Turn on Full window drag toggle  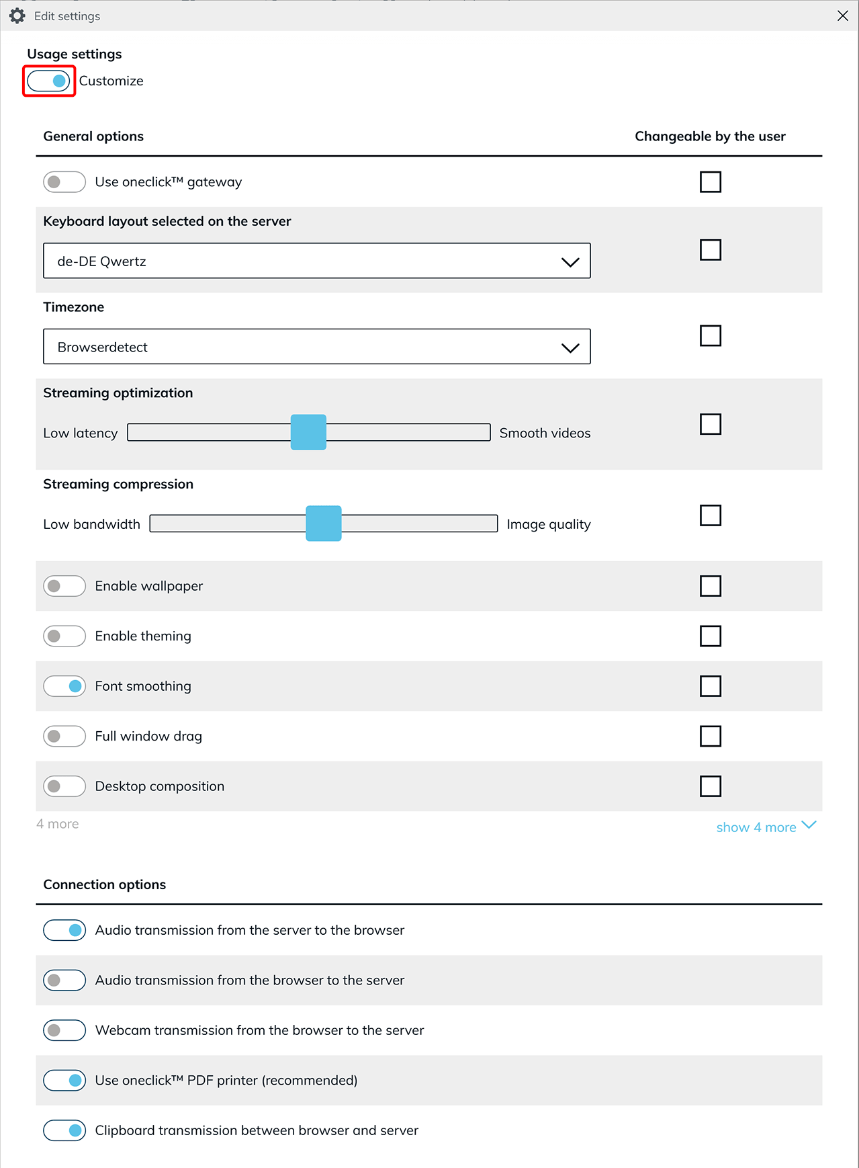click(64, 736)
